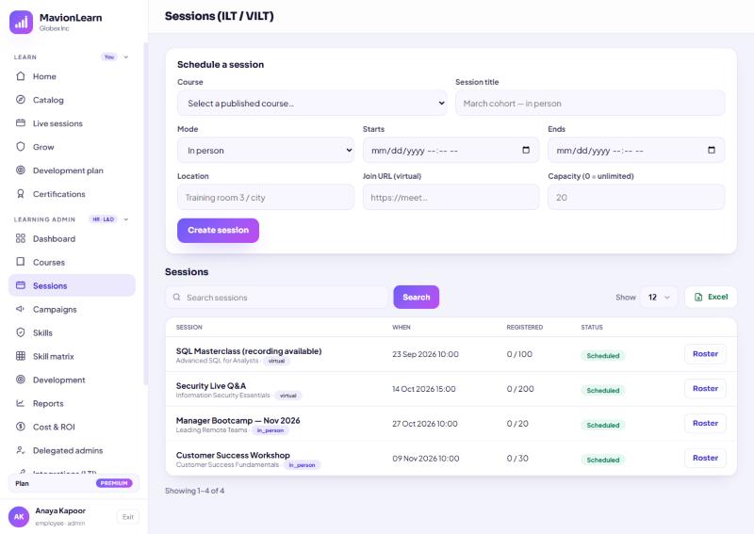Click the virtual tag under SQL Masterclass

(x=276, y=361)
